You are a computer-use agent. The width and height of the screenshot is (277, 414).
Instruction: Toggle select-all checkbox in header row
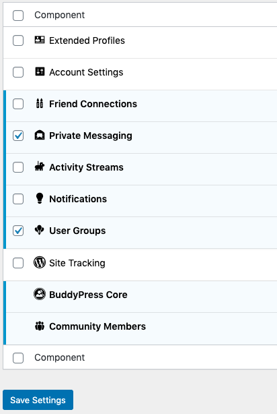click(18, 16)
